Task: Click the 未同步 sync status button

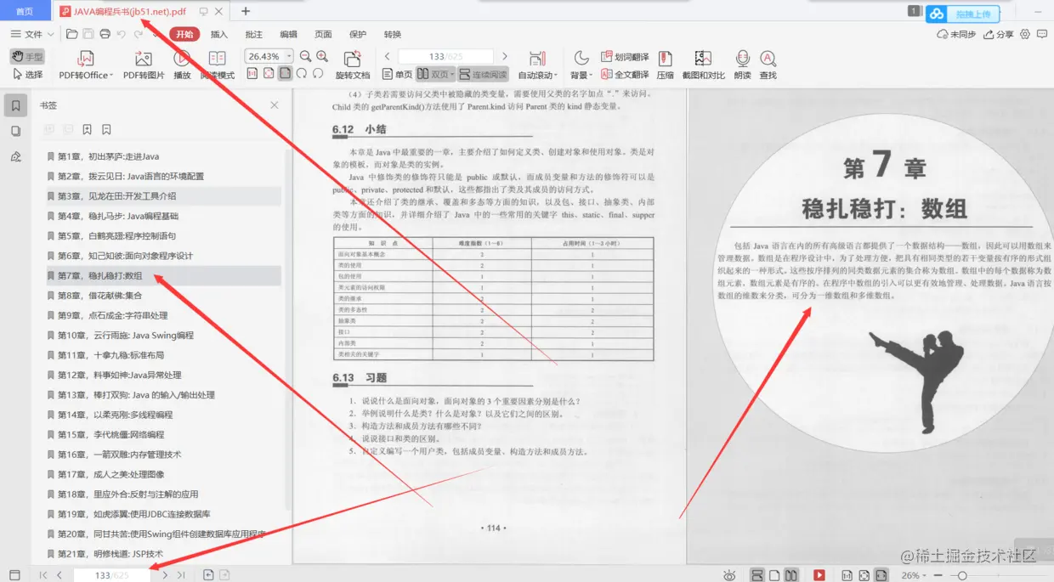Action: tap(956, 34)
